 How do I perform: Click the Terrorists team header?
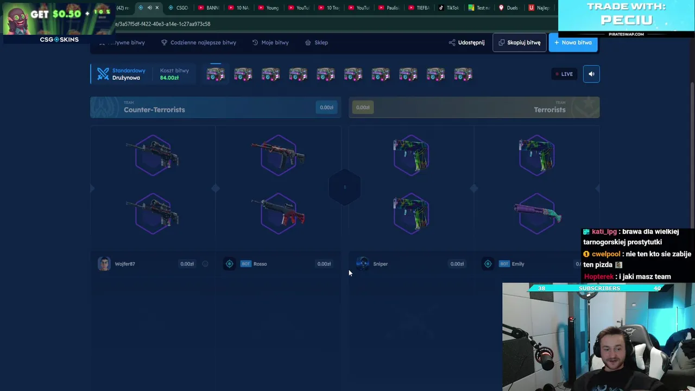click(x=474, y=108)
